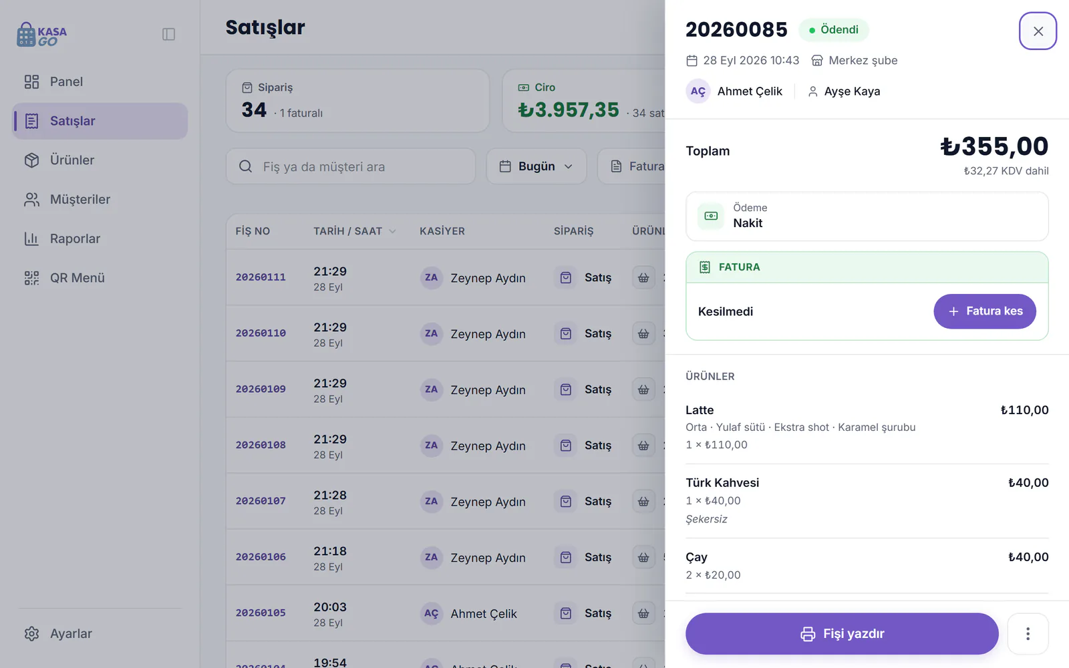This screenshot has width=1069, height=668.
Task: Close the receipt detail panel
Action: [1038, 31]
